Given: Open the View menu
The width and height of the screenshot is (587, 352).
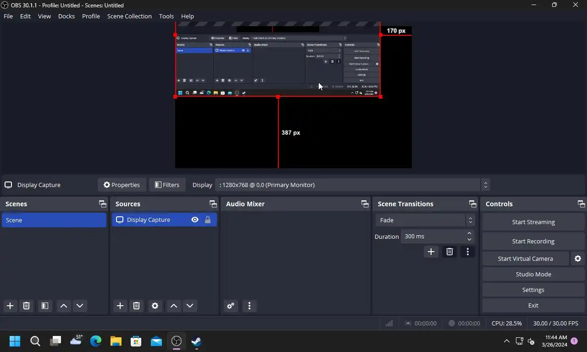Looking at the screenshot, I should [44, 16].
